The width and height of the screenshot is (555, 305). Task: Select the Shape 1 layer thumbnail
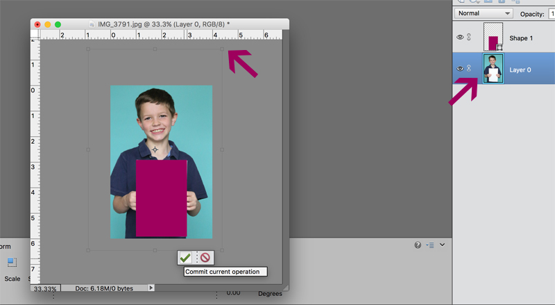(x=493, y=37)
